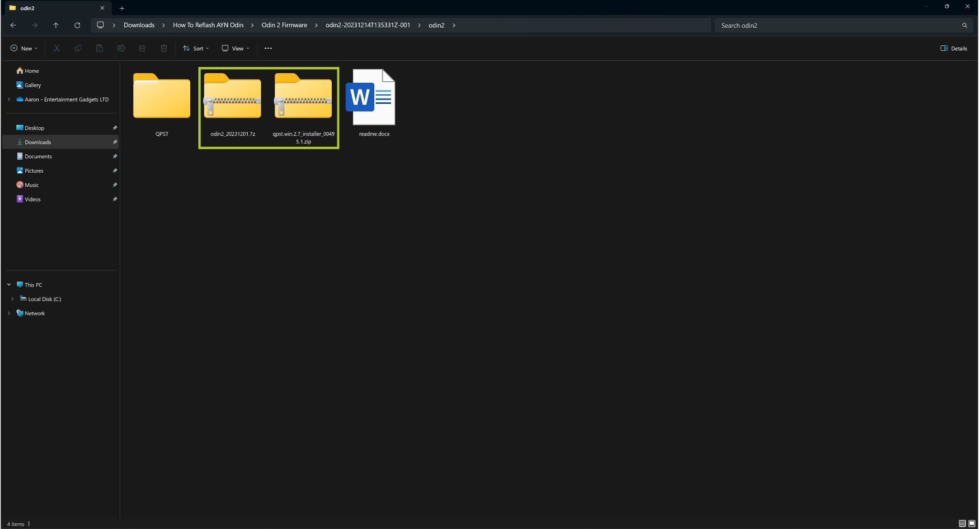The width and height of the screenshot is (979, 529).
Task: Switch to details list view in status bar
Action: tap(962, 523)
